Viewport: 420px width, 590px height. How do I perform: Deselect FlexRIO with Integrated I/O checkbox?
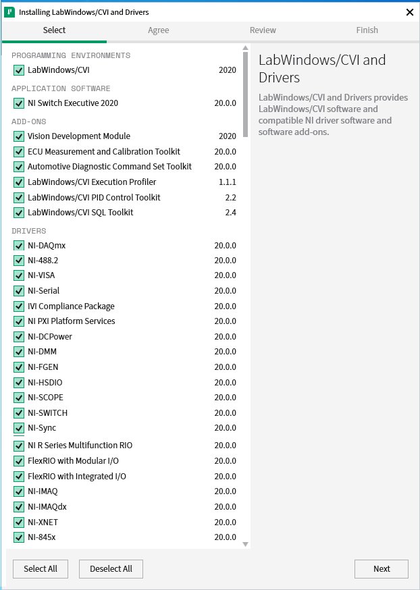click(18, 477)
